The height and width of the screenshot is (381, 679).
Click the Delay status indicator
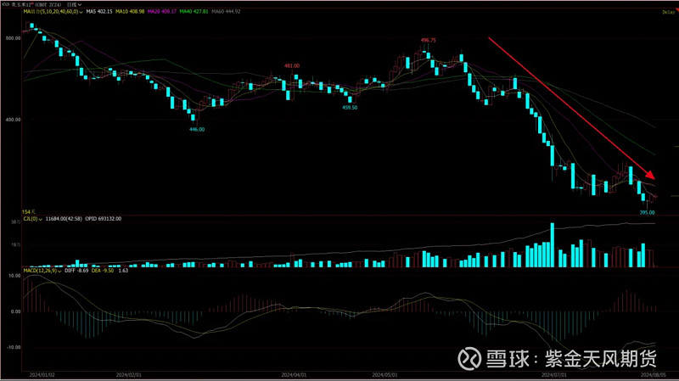(668, 12)
